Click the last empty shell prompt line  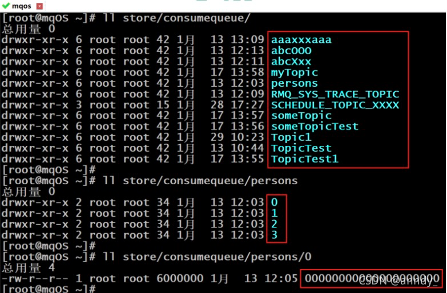pos(49,289)
